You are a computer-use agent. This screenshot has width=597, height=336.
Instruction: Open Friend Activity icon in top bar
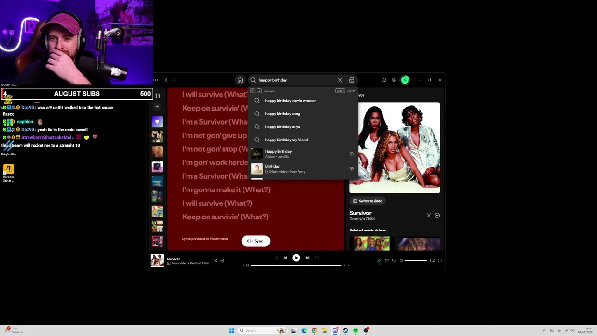click(x=394, y=80)
